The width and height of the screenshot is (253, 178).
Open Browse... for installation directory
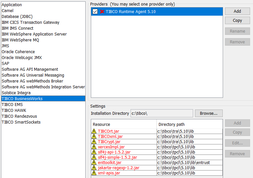tap(209, 113)
